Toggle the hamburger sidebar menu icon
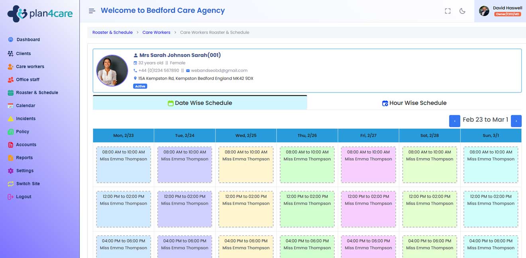526x258 pixels. point(92,11)
